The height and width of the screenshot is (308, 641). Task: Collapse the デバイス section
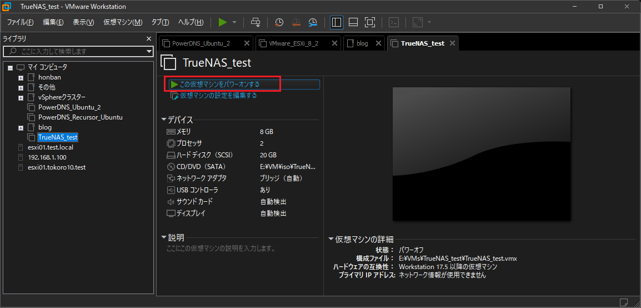click(164, 120)
